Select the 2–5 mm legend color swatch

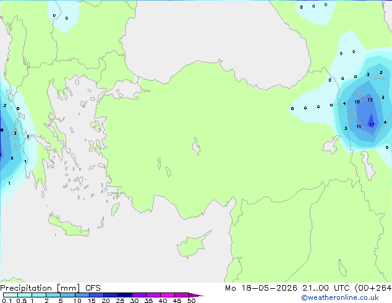pos(53,295)
